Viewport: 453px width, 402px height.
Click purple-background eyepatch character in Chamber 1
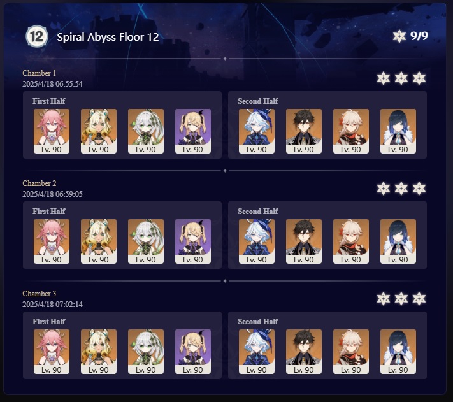(193, 131)
